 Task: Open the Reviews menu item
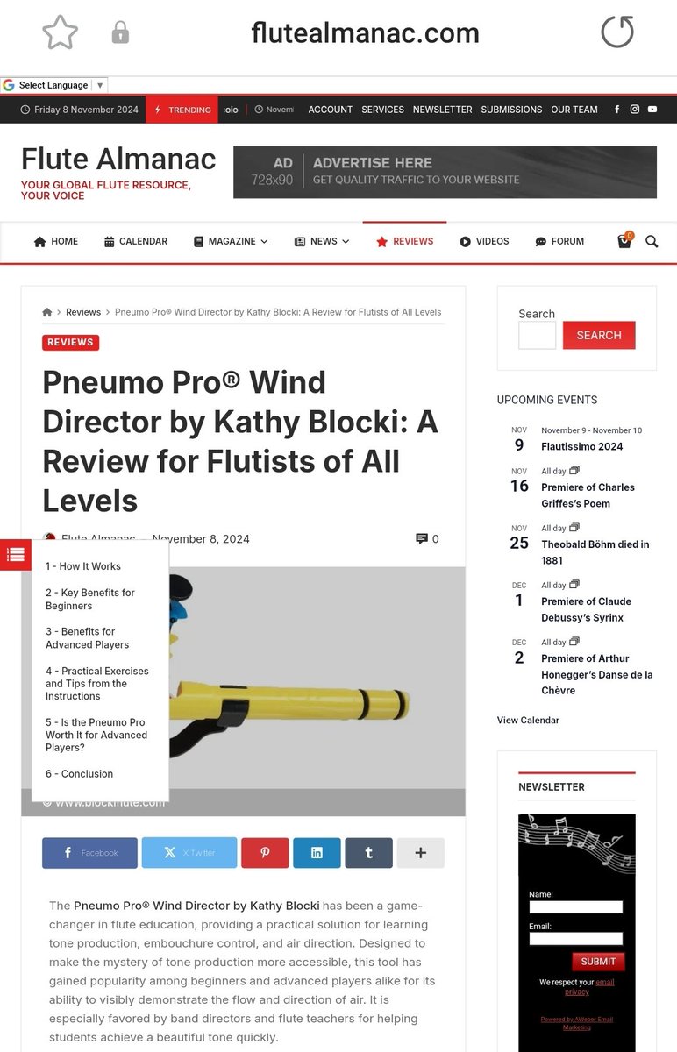point(404,241)
